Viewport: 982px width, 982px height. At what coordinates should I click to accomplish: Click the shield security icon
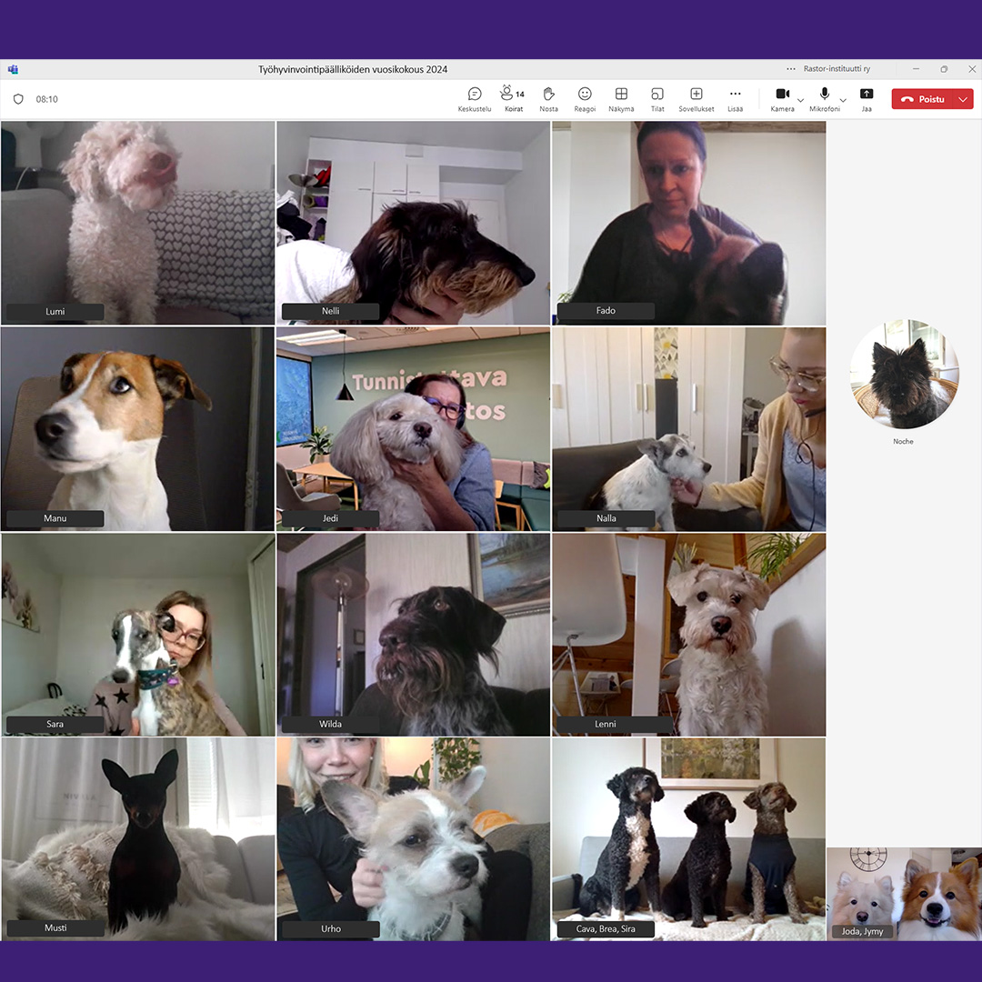[18, 99]
